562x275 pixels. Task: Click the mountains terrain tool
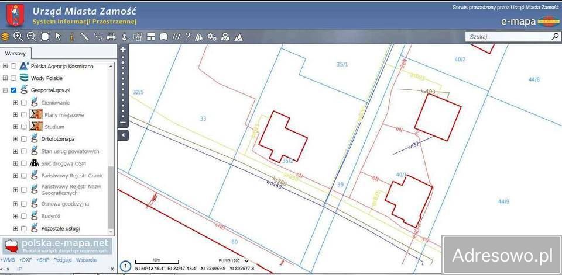point(238,37)
